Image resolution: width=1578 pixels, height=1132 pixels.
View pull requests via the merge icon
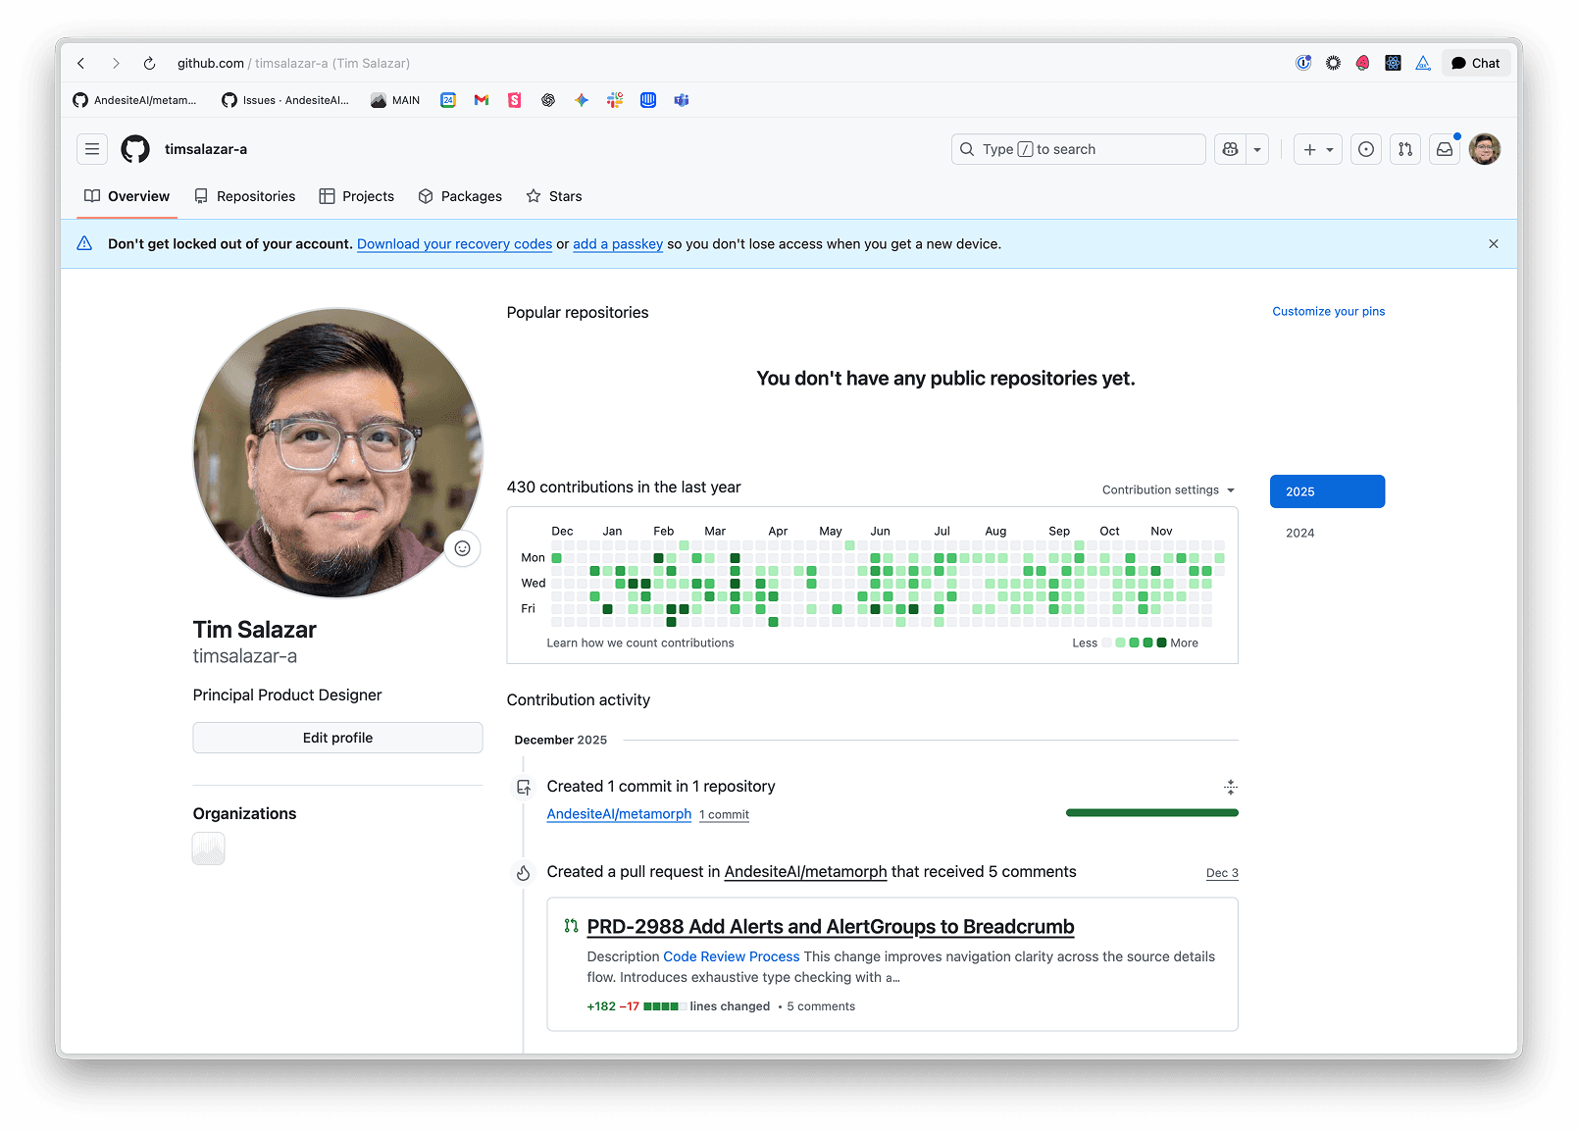[1404, 149]
